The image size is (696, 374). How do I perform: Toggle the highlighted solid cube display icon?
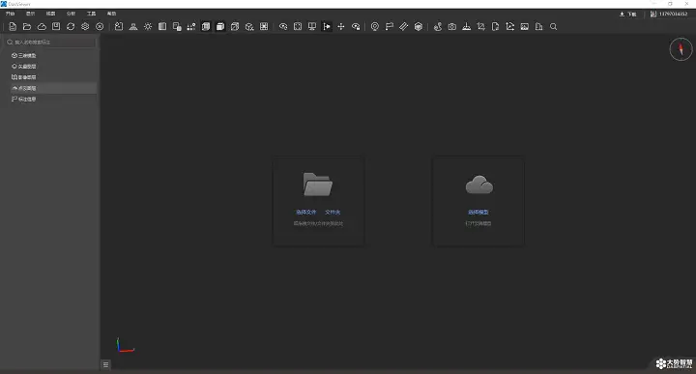pyautogui.click(x=220, y=27)
